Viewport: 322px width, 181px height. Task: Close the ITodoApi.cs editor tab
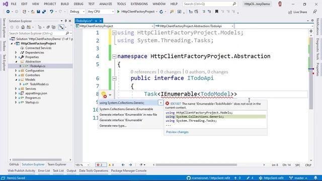click(101, 21)
